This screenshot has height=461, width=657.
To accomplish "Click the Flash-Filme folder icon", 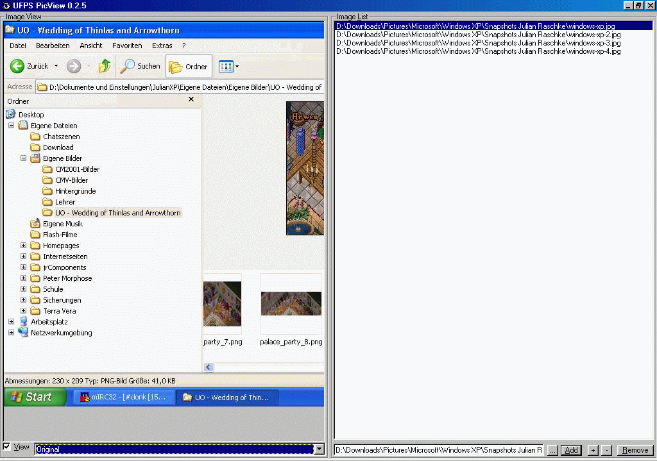I will [35, 235].
